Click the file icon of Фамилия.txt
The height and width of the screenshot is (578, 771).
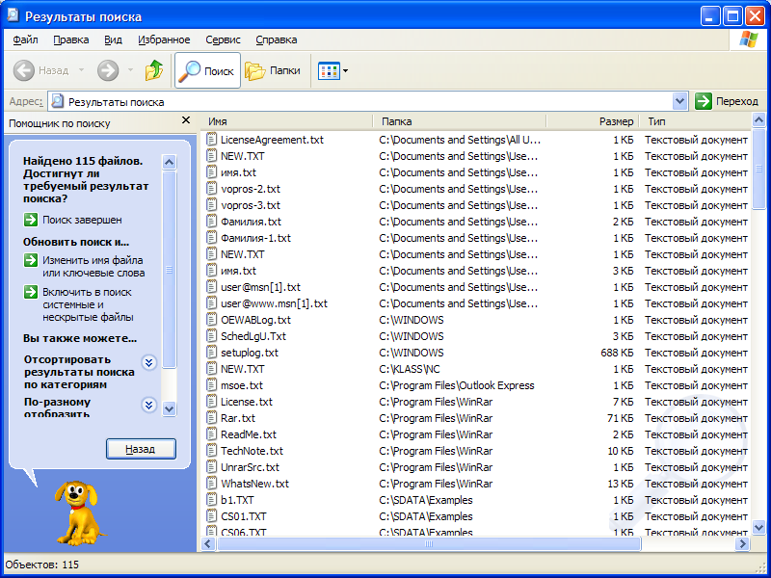[x=211, y=222]
